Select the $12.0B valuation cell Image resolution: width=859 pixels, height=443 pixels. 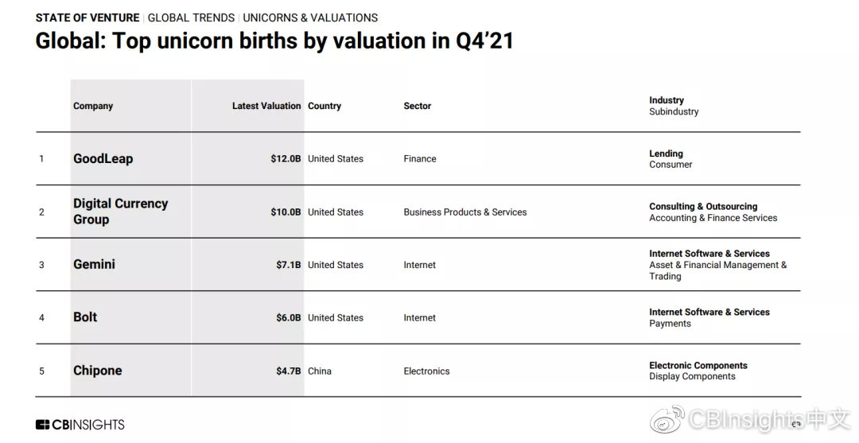(286, 158)
